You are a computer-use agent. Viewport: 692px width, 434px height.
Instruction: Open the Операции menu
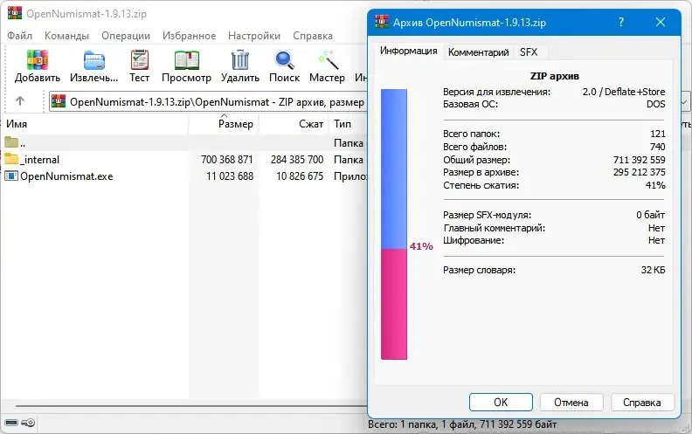point(126,36)
